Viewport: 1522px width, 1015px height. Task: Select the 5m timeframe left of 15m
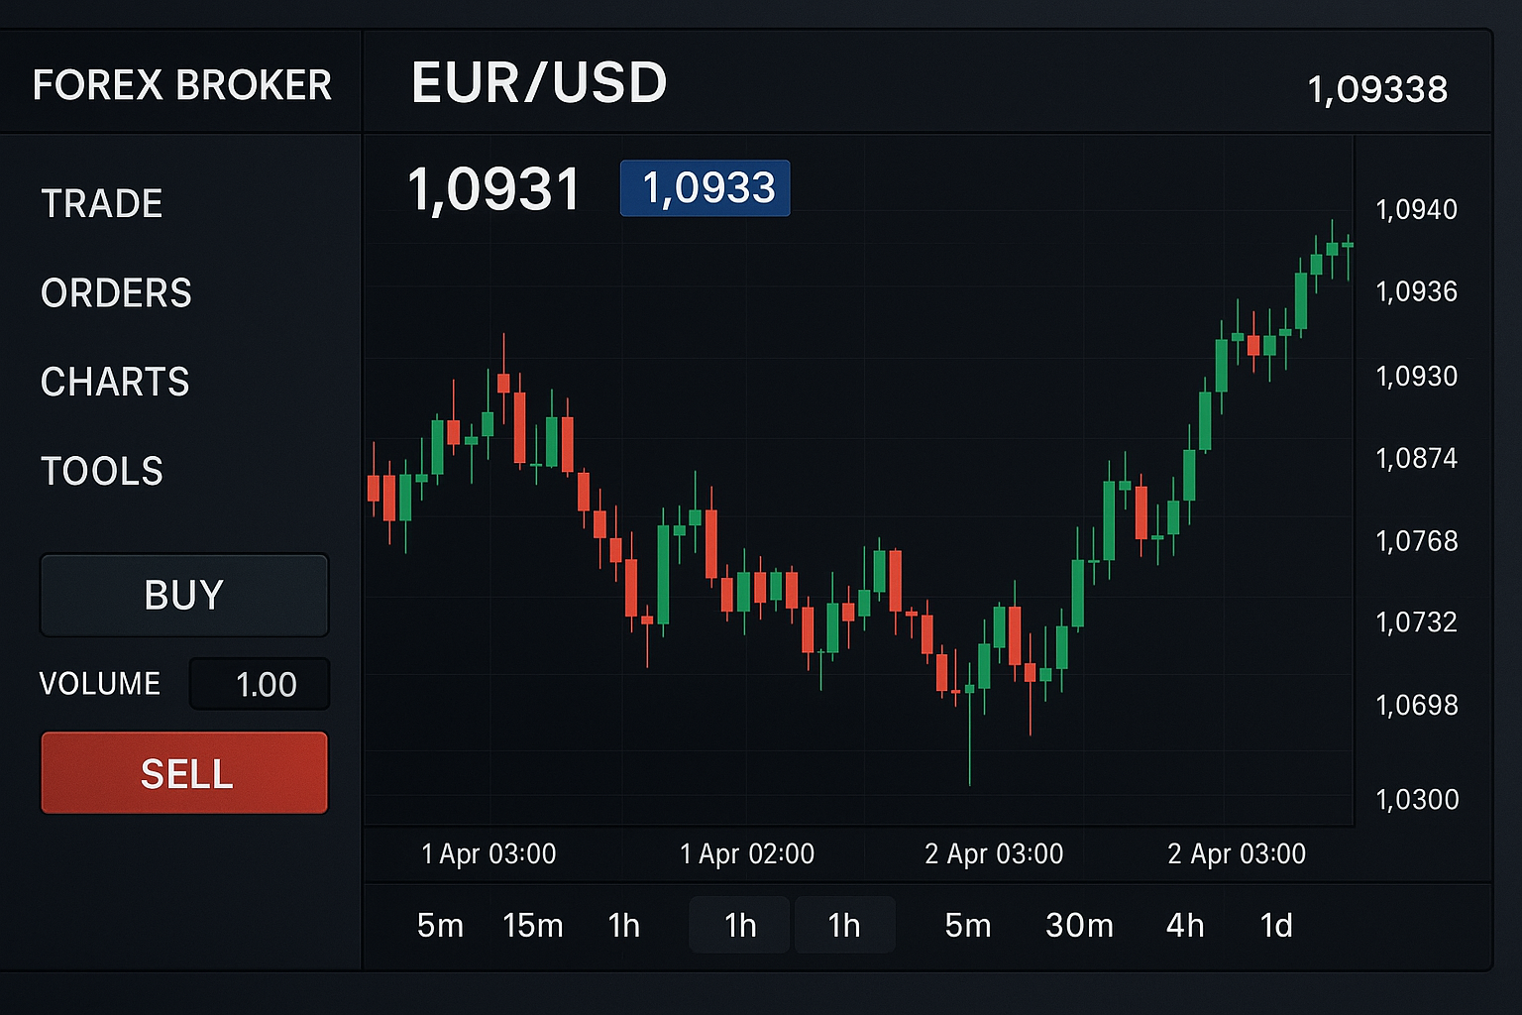(440, 926)
